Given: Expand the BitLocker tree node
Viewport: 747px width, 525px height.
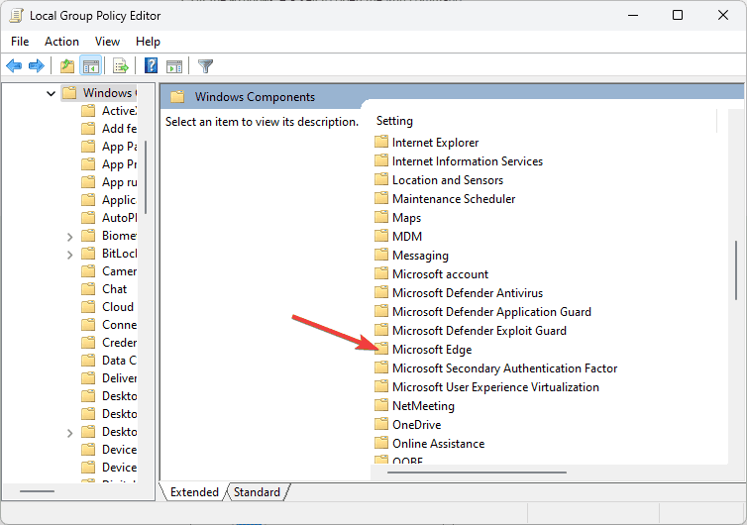Looking at the screenshot, I should point(69,254).
